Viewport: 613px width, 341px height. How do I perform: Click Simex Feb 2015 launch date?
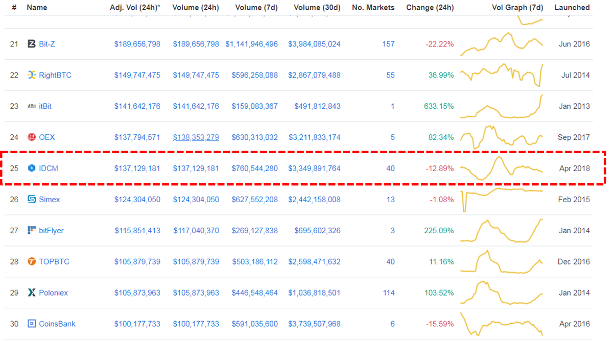click(574, 199)
